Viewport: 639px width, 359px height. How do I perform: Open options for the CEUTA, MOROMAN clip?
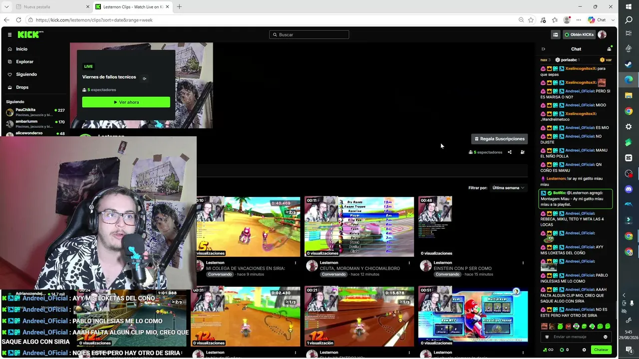point(409,263)
